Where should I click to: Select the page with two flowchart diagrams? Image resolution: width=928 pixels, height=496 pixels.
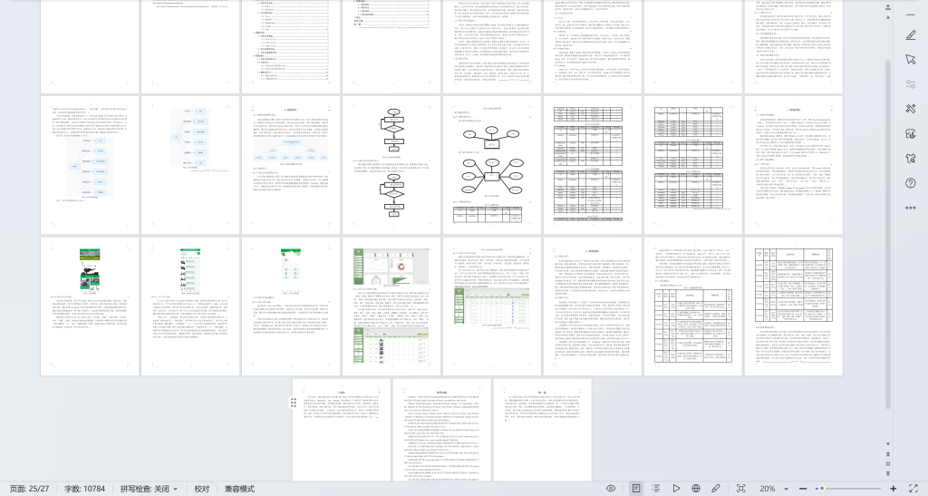[391, 165]
